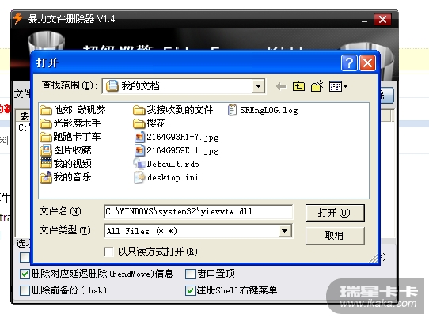Viewport: 429px width, 318px height.
Task: Click the help question mark button
Action: (x=349, y=63)
